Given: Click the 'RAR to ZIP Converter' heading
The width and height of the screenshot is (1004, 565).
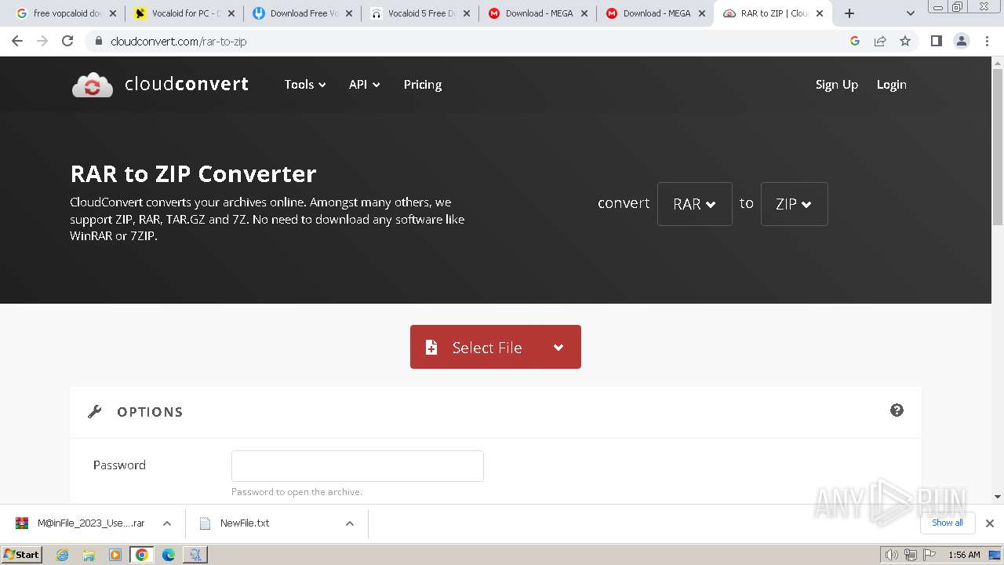Looking at the screenshot, I should click(x=193, y=173).
